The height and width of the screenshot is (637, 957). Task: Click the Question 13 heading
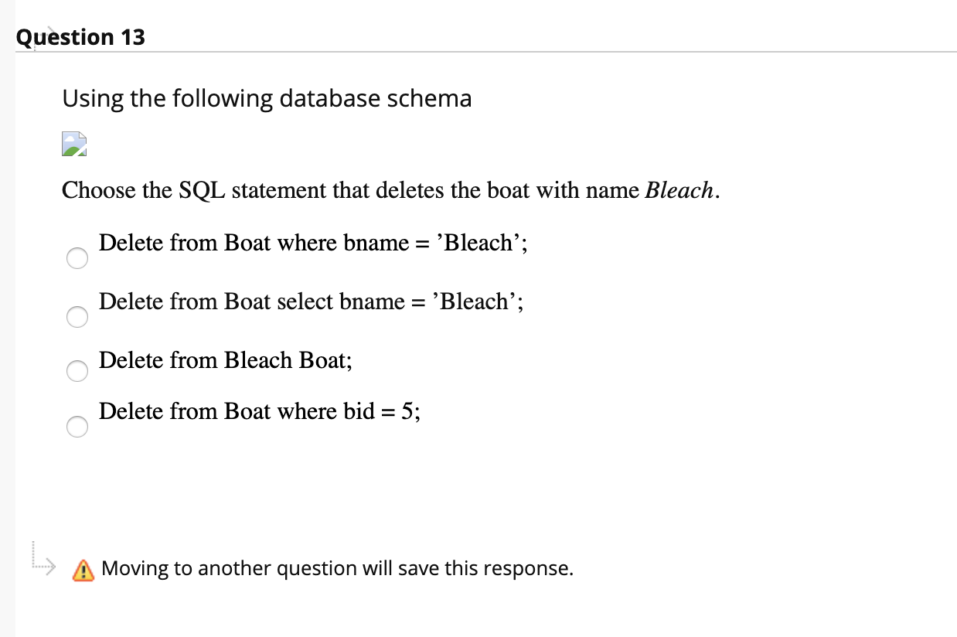(80, 36)
